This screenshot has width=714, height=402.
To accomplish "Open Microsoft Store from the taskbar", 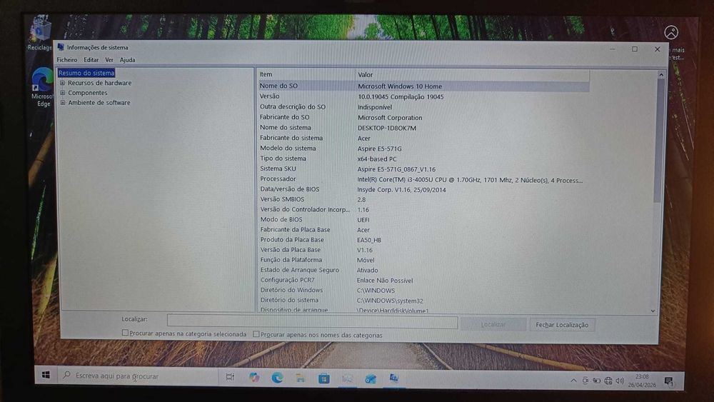I will pyautogui.click(x=323, y=378).
